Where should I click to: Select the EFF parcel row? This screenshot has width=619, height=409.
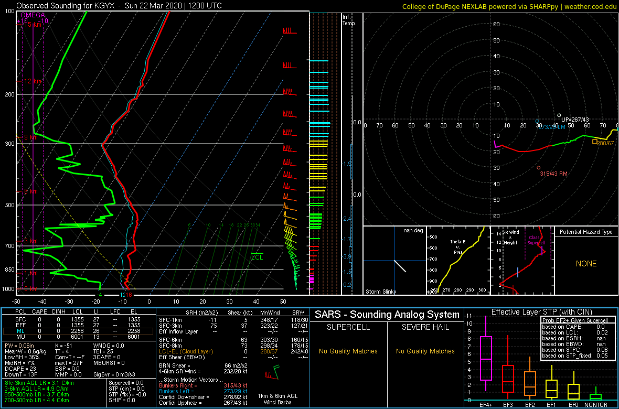pos(79,325)
